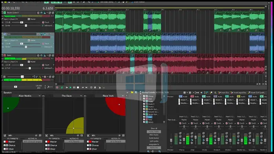
Task: Click the green Play button
Action: [71, 88]
